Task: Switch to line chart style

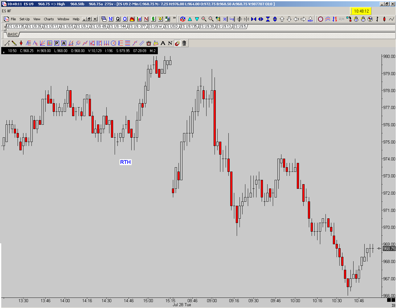Action: [x=391, y=19]
